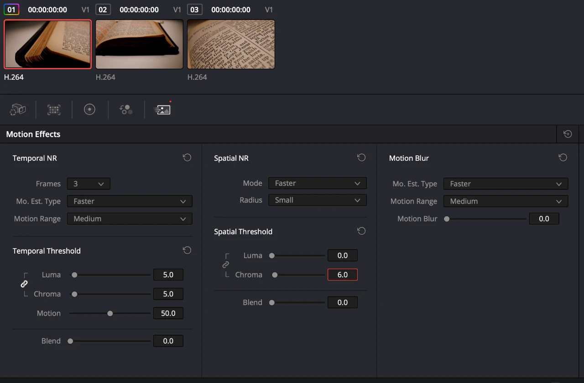Reset the Spatial NR section

coord(361,157)
